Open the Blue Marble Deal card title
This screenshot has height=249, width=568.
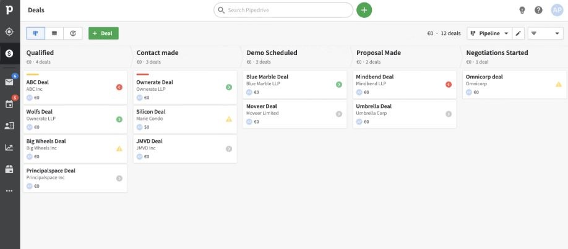(x=267, y=77)
